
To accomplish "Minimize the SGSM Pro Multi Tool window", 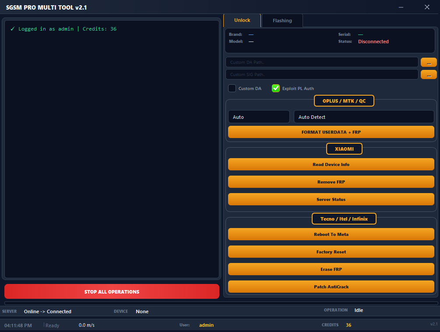I will (x=401, y=7).
